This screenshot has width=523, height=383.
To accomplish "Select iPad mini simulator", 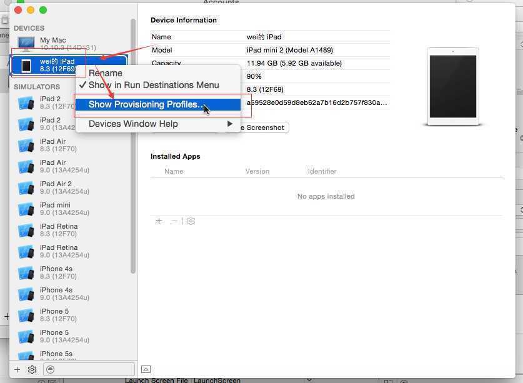I will pos(72,209).
